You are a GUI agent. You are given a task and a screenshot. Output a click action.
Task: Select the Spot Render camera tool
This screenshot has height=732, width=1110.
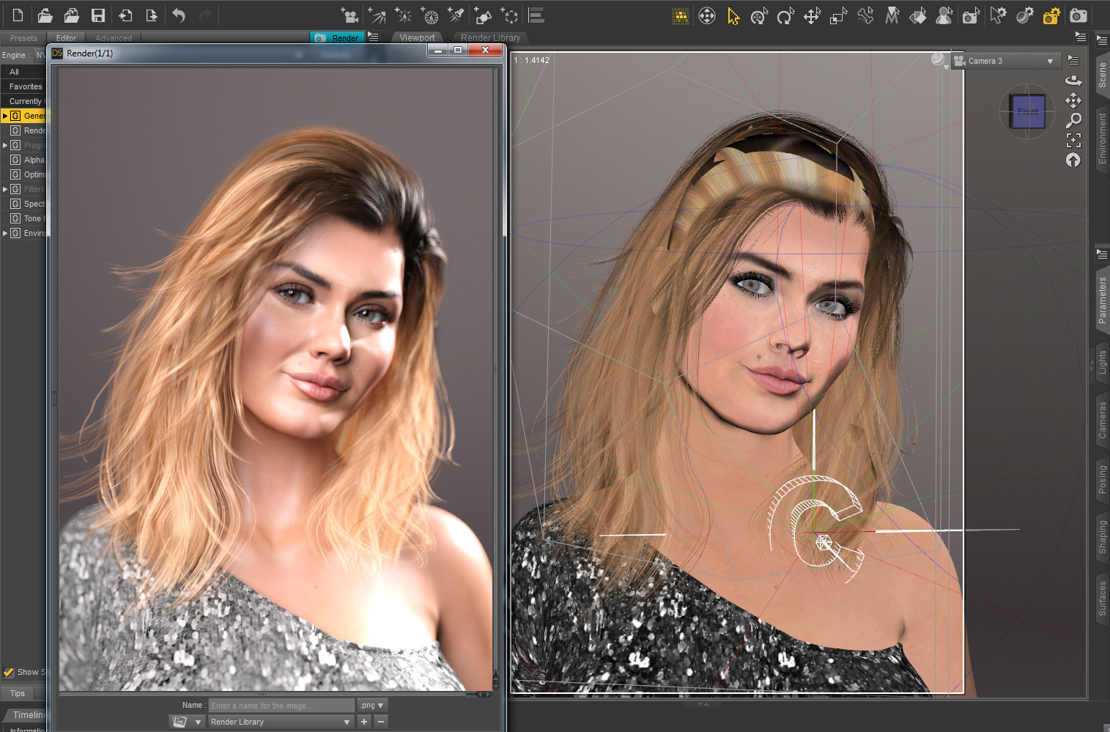coord(971,15)
